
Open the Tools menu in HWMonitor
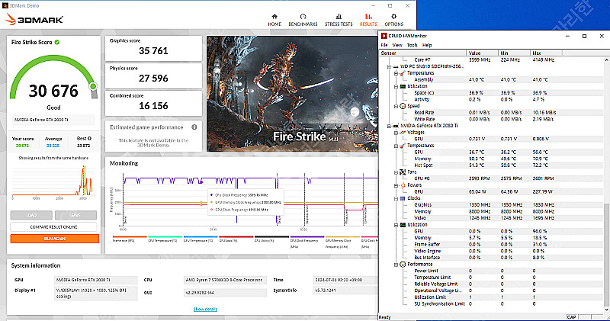pyautogui.click(x=412, y=45)
